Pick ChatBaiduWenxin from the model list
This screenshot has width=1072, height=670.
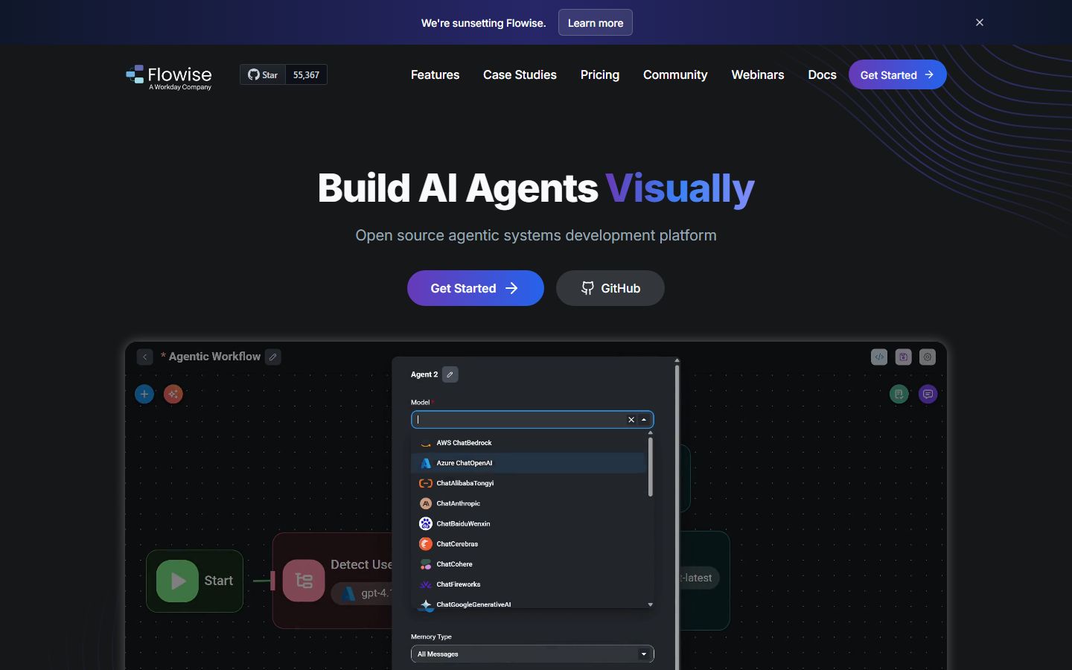(x=529, y=523)
